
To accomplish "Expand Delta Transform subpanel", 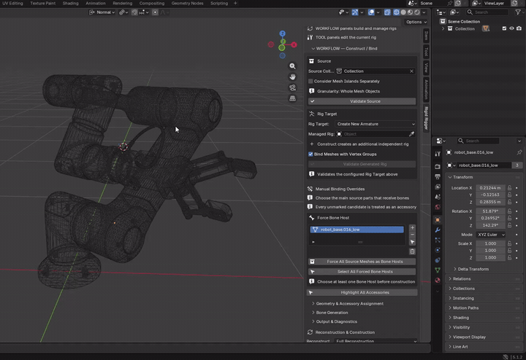I will pyautogui.click(x=471, y=270).
